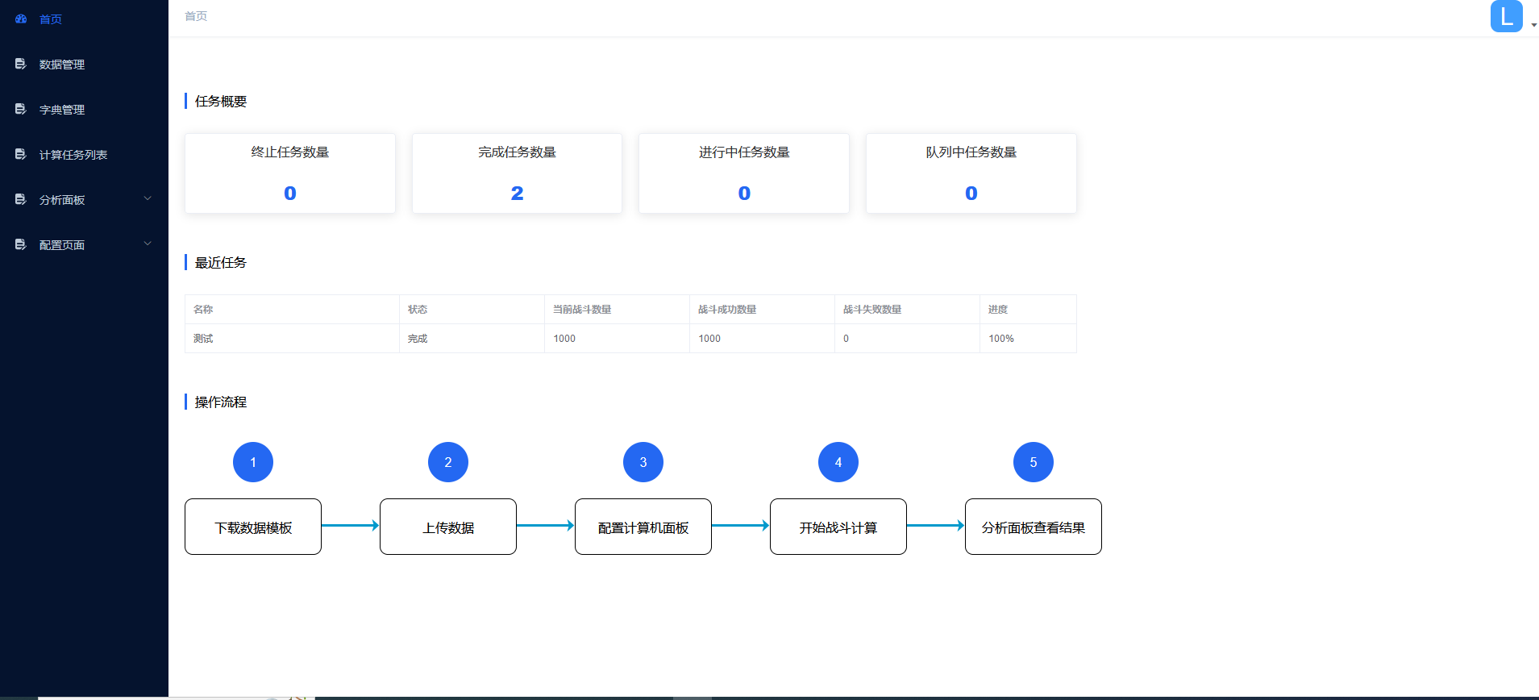
Task: Click the 战斗成功数量 column header
Action: coord(762,310)
